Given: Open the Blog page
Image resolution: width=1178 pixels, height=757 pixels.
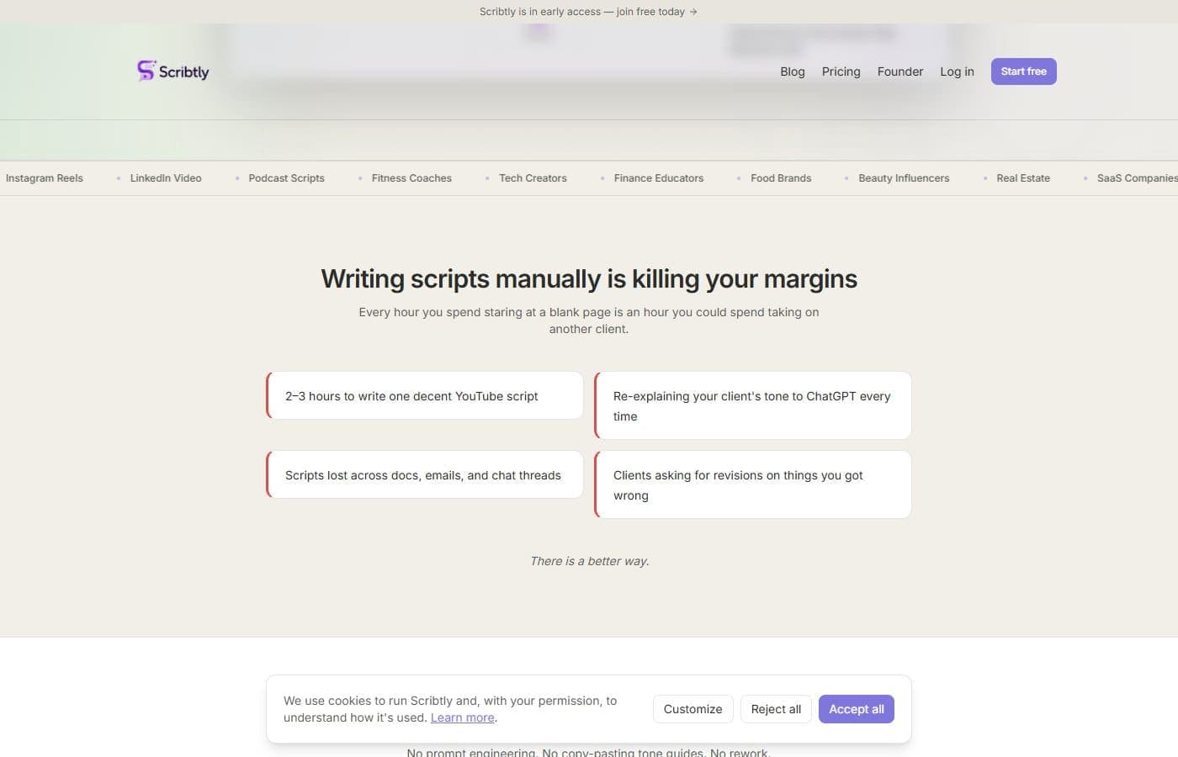Looking at the screenshot, I should 792,71.
